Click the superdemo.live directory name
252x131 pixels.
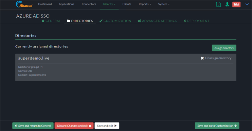[34, 58]
